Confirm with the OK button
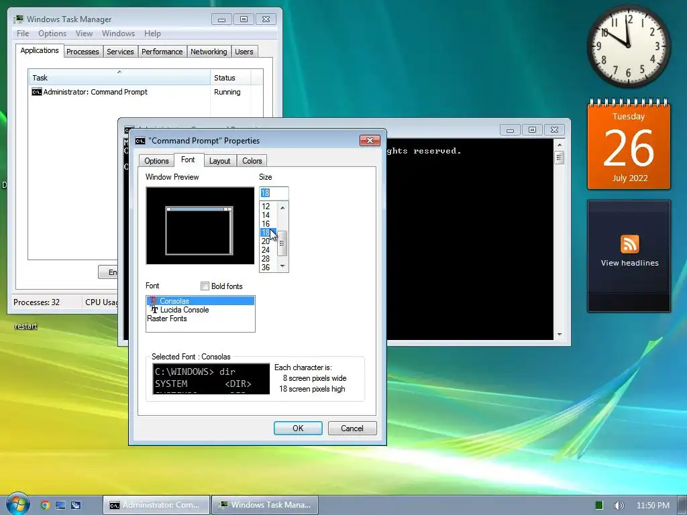Screen dimensions: 687x515 (298, 428)
